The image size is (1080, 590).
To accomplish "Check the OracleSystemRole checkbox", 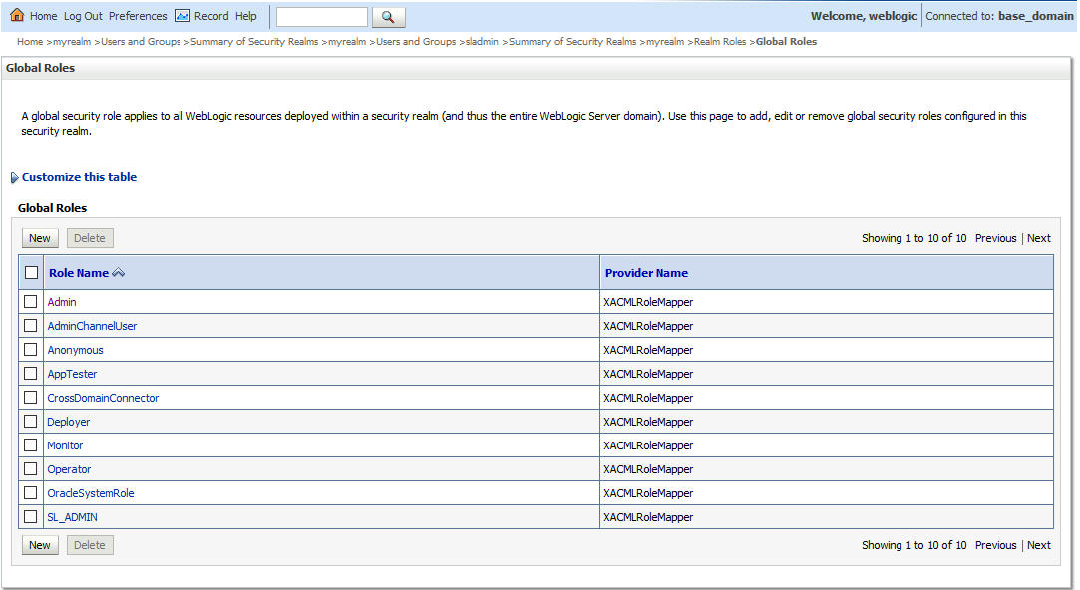I will (x=30, y=493).
